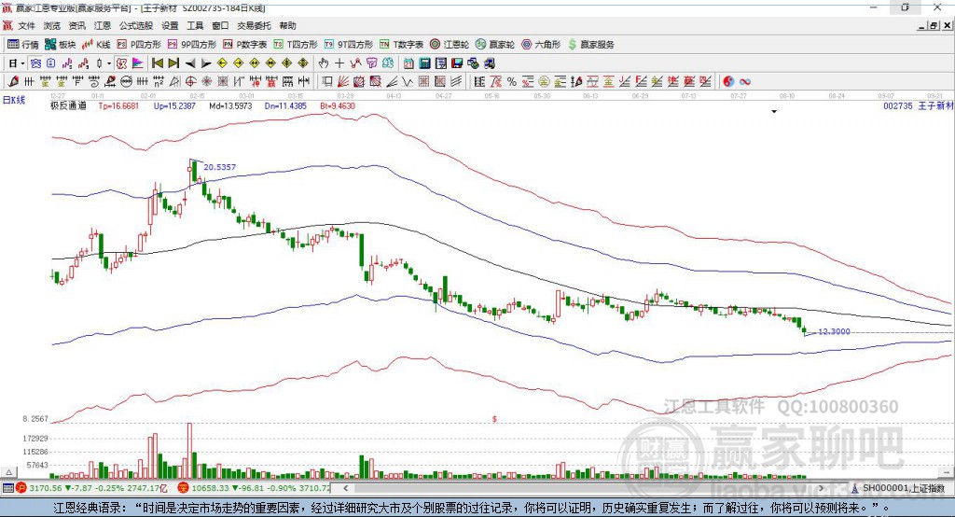Open the P四方形 tool
Viewport: 955px width, 517px height.
point(139,45)
